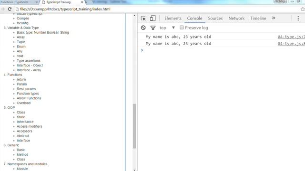Switch to the Timeline panel
The image size is (305, 171).
click(258, 18)
